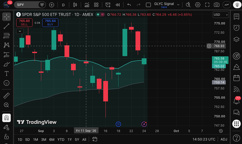The height and width of the screenshot is (144, 242).
Task: Switch to the YTD time range
Action: 61,140
